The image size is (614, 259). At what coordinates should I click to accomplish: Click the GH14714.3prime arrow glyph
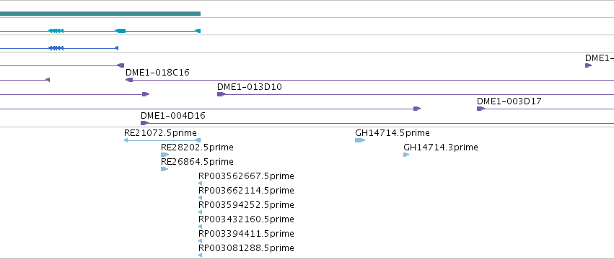click(406, 155)
